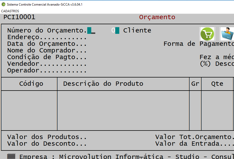Click the Forma de Pagamento label
The height and width of the screenshot is (159, 234).
[199, 44]
